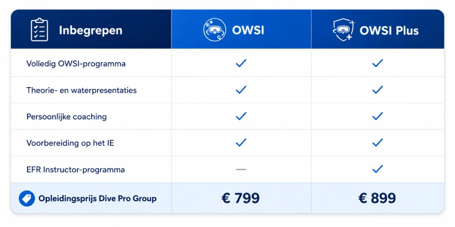Click the checklist clipboard icon beside Inbegrepen

[x=39, y=30]
